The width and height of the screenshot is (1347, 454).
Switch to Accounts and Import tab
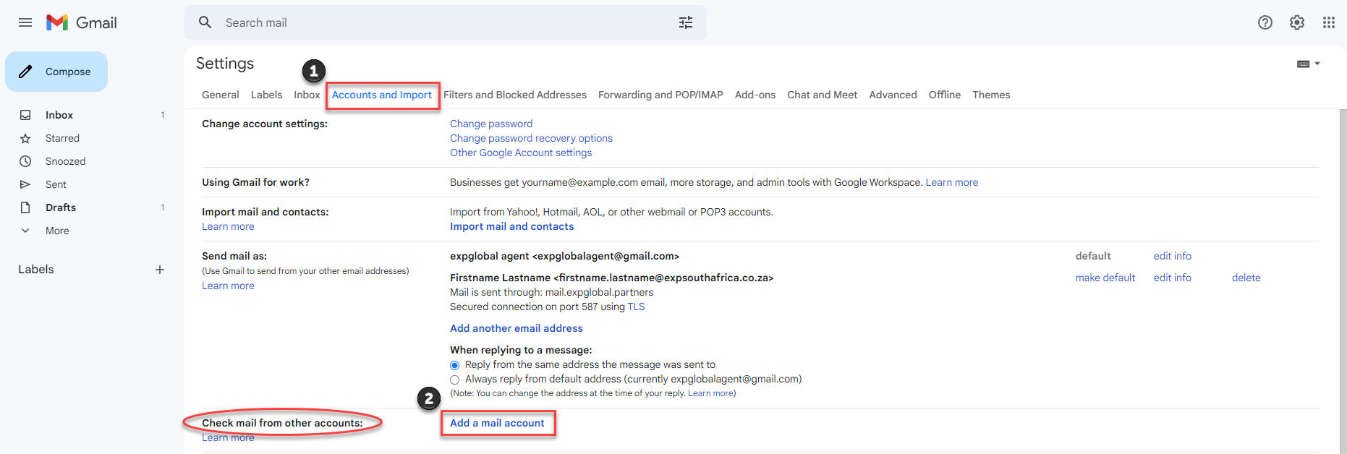coord(381,95)
